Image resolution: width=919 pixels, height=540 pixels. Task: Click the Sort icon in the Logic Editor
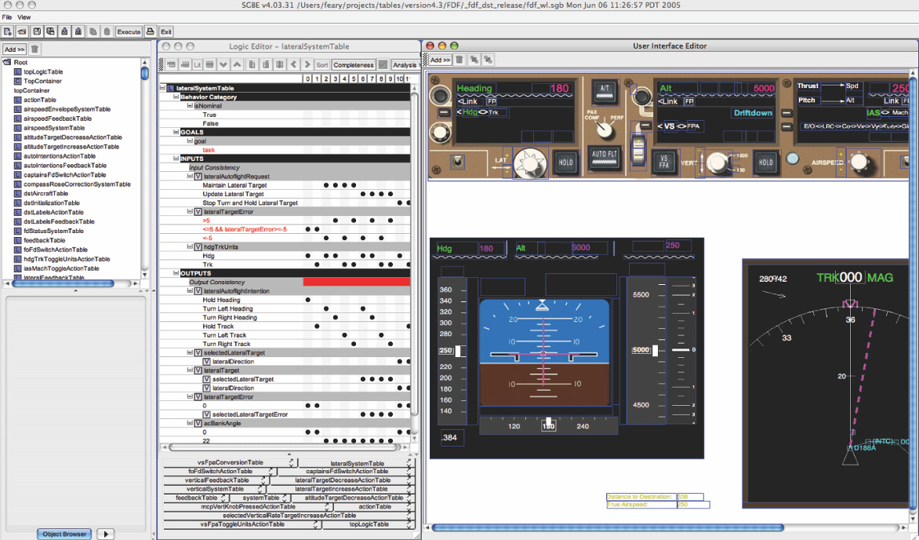click(x=322, y=64)
